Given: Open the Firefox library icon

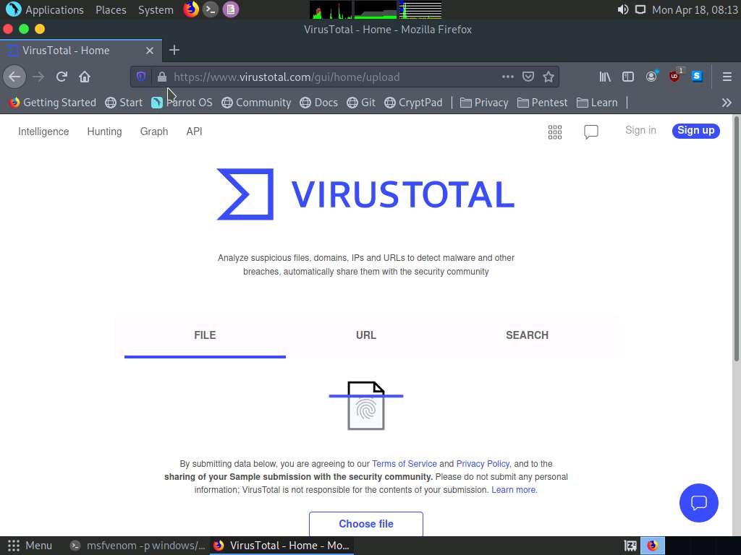Looking at the screenshot, I should click(605, 77).
